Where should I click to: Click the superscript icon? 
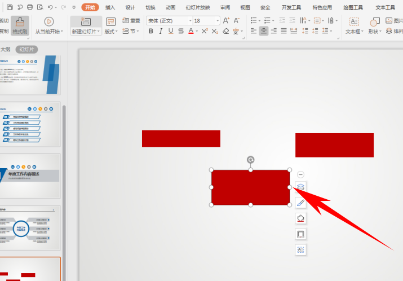click(205, 32)
